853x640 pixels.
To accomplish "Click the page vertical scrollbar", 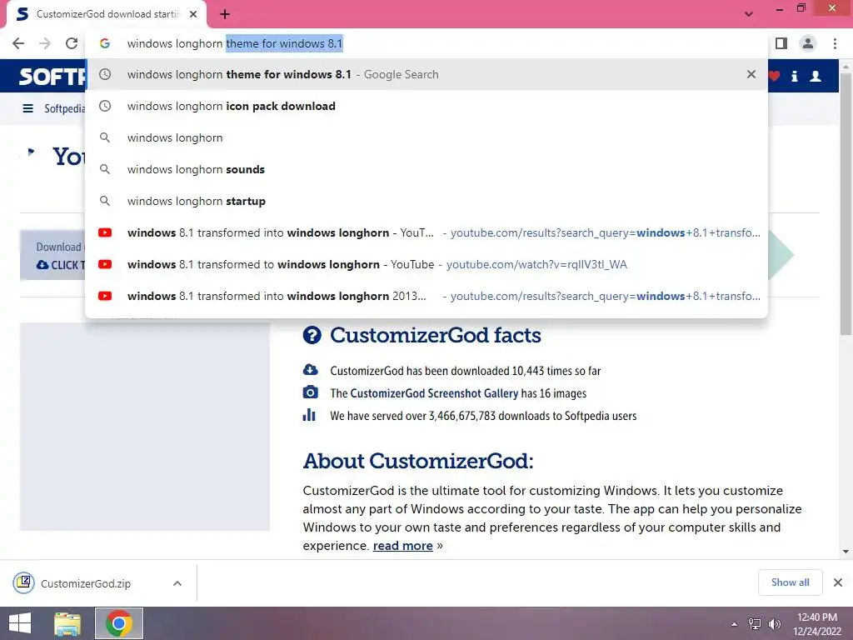I will click(846, 204).
